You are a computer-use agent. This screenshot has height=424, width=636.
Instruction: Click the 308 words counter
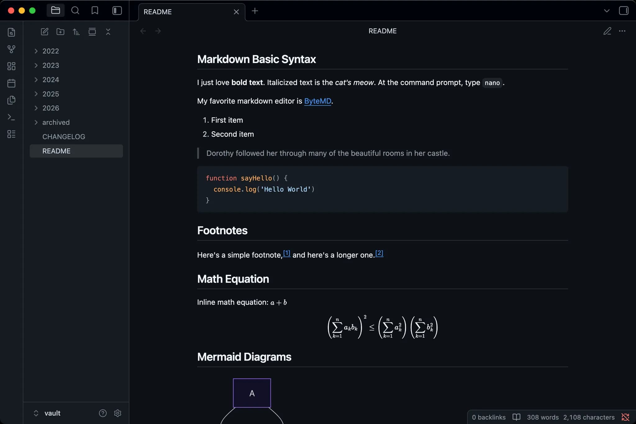point(543,417)
